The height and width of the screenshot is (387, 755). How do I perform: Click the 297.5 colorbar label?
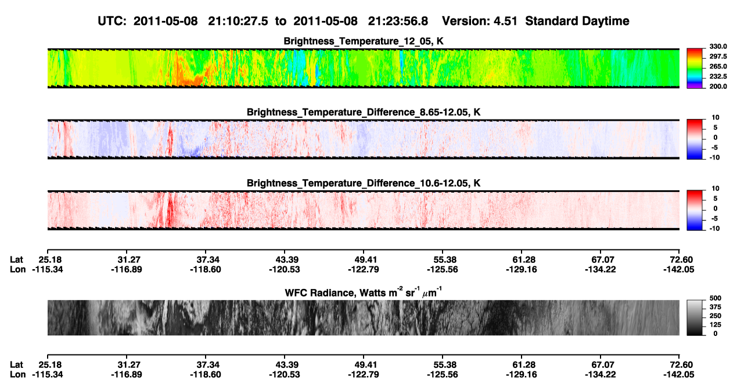(718, 56)
